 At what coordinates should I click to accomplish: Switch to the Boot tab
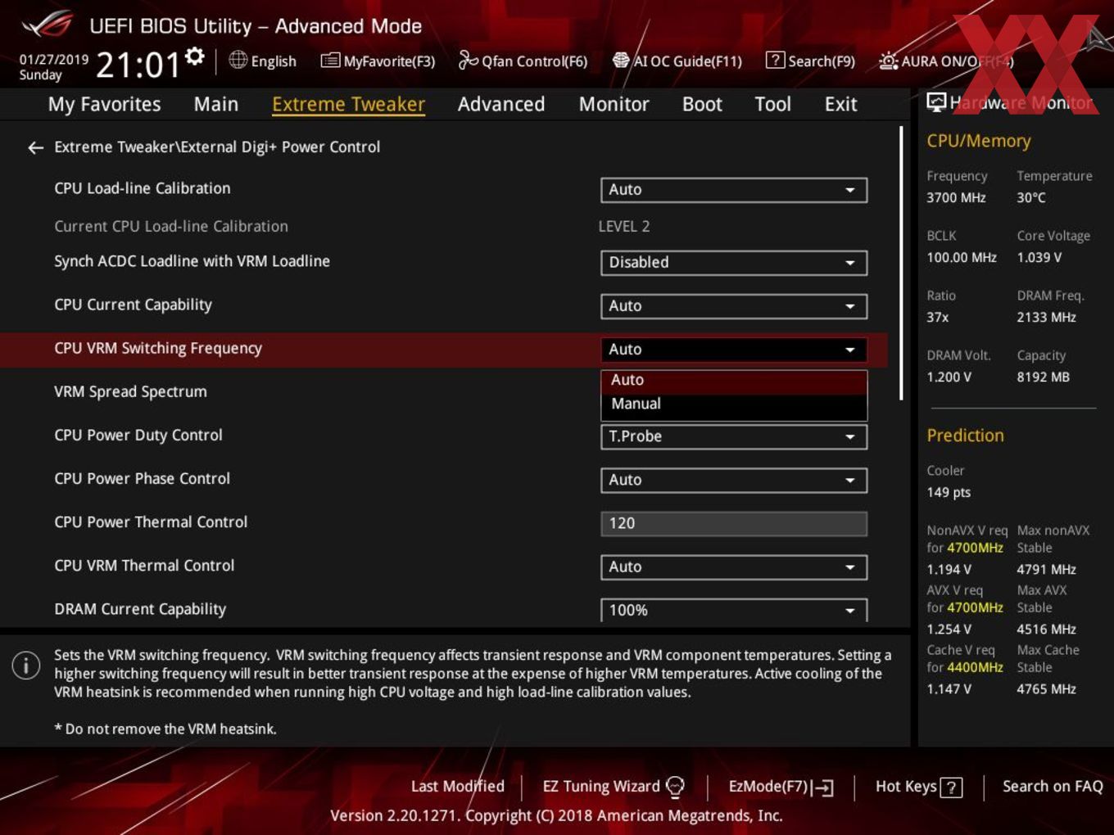pyautogui.click(x=702, y=104)
